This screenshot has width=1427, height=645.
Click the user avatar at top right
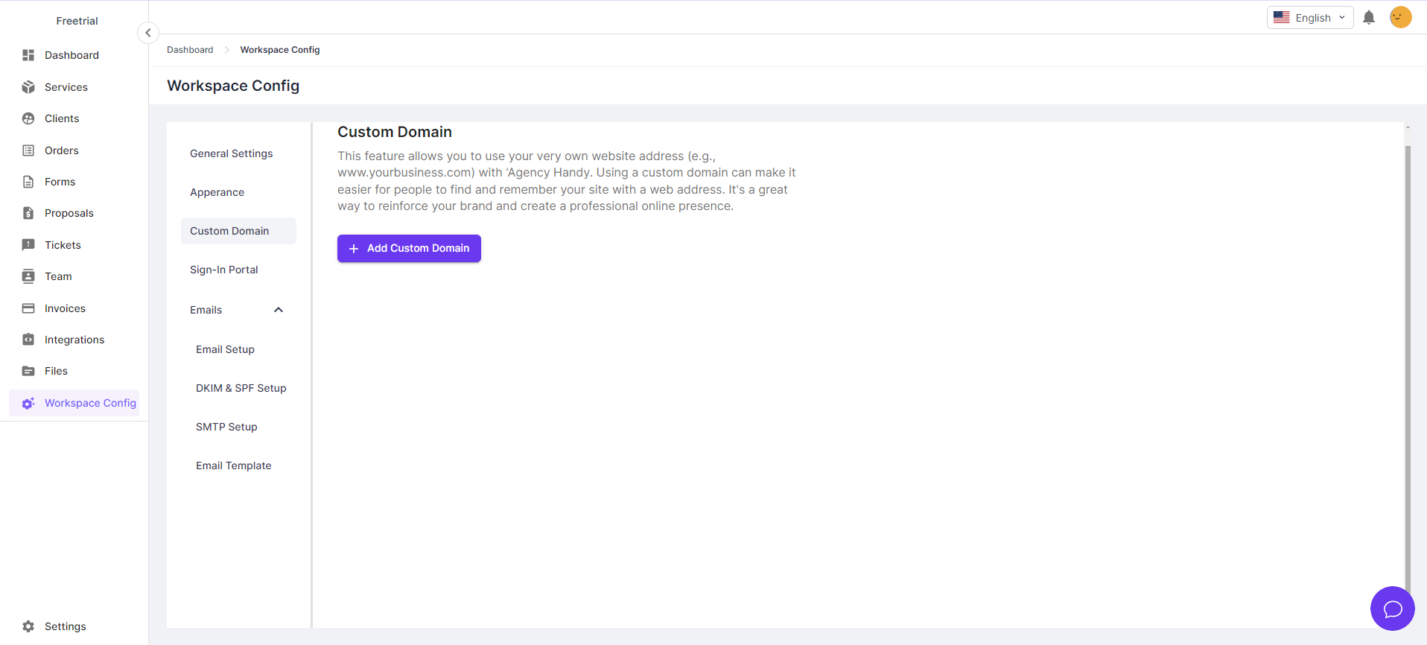[x=1400, y=17]
